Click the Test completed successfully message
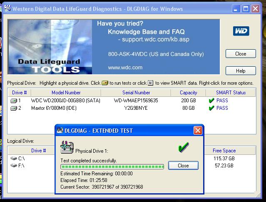 tap(89, 161)
